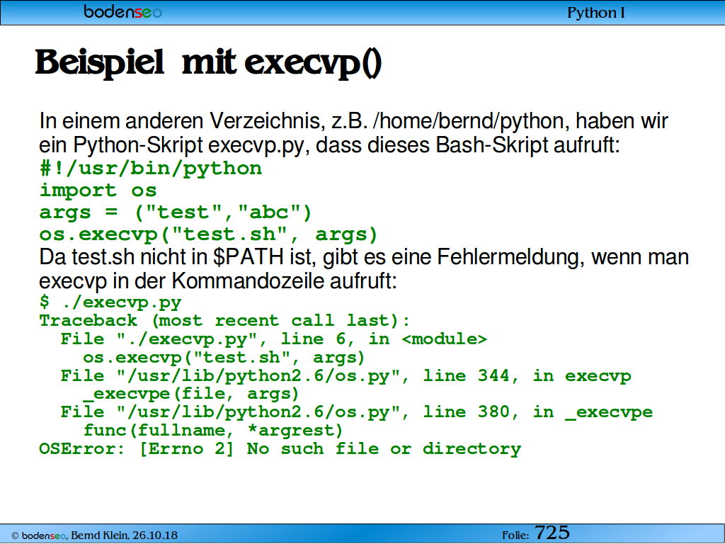The image size is (725, 544).
Task: Click the line 'Da test.sh nicht in $PATH ist'
Action: click(x=364, y=256)
